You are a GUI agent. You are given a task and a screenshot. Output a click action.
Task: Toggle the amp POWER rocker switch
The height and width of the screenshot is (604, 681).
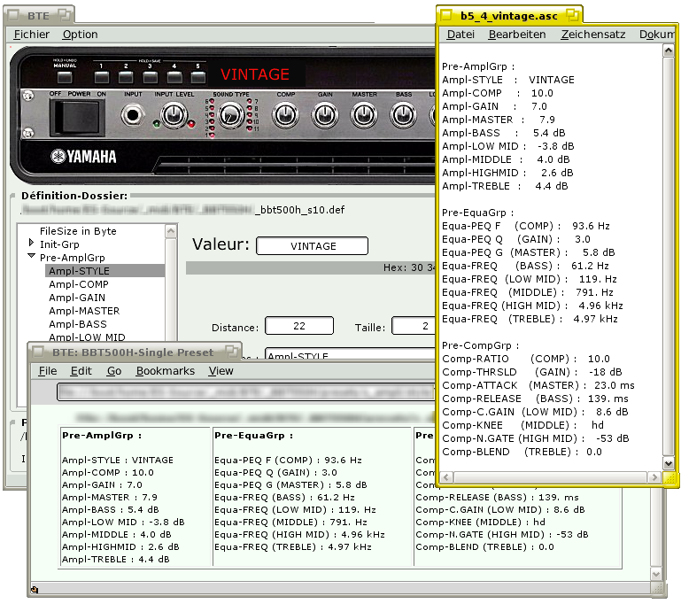click(x=77, y=117)
